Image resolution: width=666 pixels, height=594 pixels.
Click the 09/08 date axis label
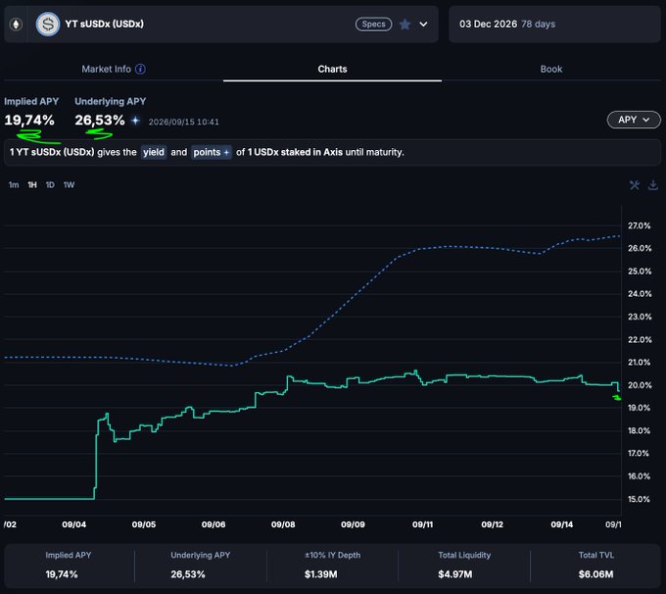click(x=283, y=524)
